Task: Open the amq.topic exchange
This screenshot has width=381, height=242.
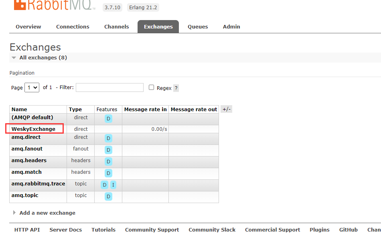Action: coord(25,195)
